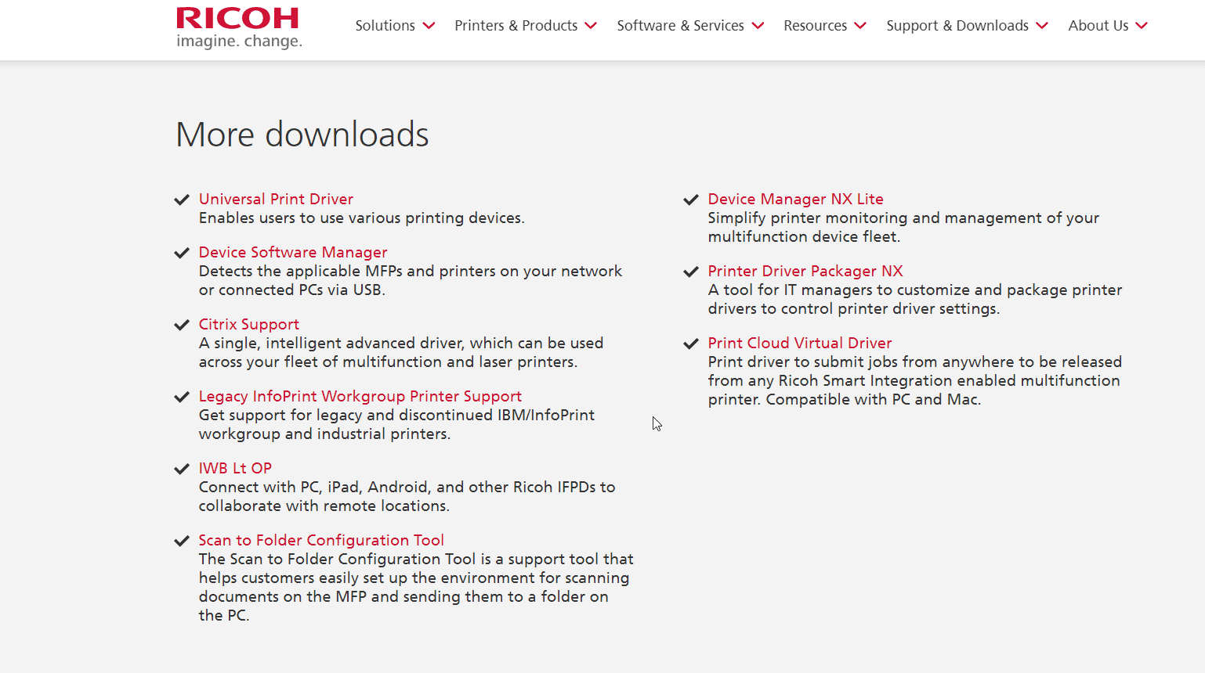The width and height of the screenshot is (1205, 673).
Task: Open Legacy InfoPrint Workgroup Printer Support link
Action: tap(360, 396)
